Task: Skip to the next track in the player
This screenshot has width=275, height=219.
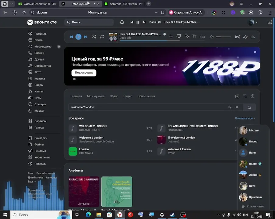Action: tap(85, 37)
